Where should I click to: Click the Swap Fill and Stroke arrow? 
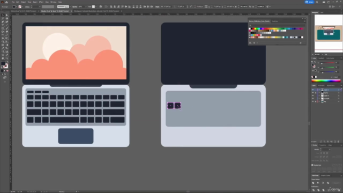tap(7, 62)
